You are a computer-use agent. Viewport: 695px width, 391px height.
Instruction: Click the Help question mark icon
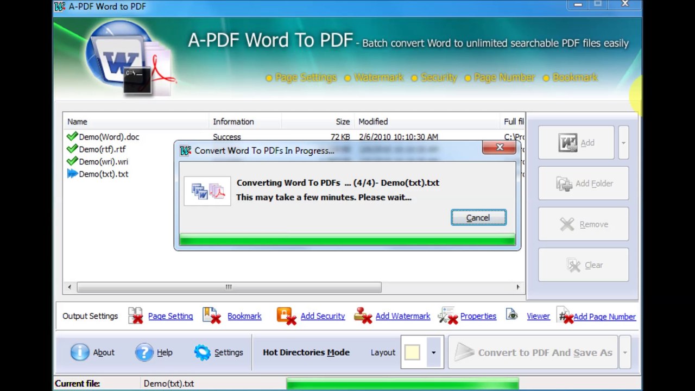click(x=144, y=352)
